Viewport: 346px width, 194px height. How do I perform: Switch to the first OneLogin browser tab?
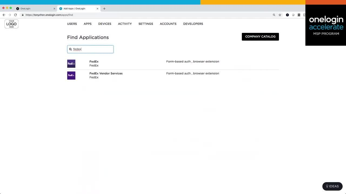35,9
